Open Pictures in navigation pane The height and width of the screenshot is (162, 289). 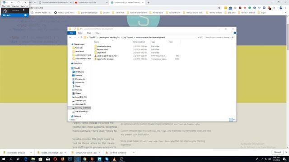tap(78, 90)
